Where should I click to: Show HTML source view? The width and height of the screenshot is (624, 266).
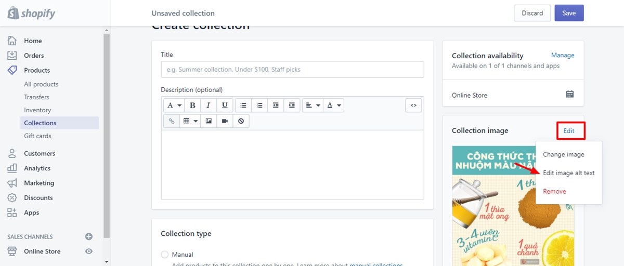pos(413,105)
